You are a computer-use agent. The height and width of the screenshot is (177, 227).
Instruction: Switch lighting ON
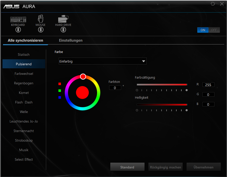coord(203,30)
